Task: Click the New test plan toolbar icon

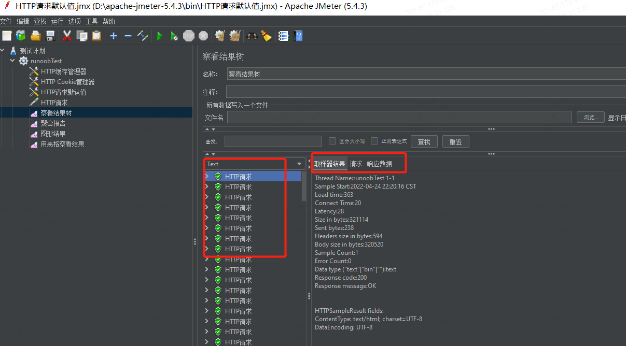Action: tap(7, 36)
